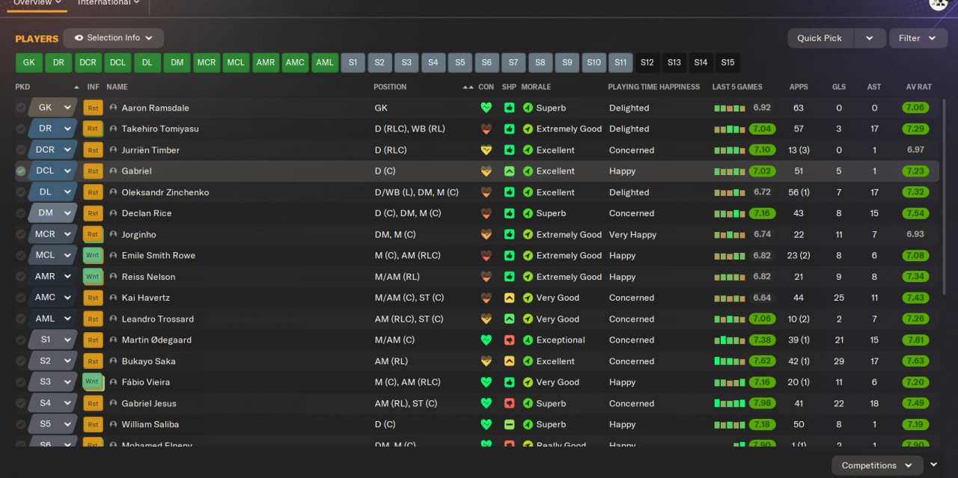Expand the Selection Info dropdown

149,38
